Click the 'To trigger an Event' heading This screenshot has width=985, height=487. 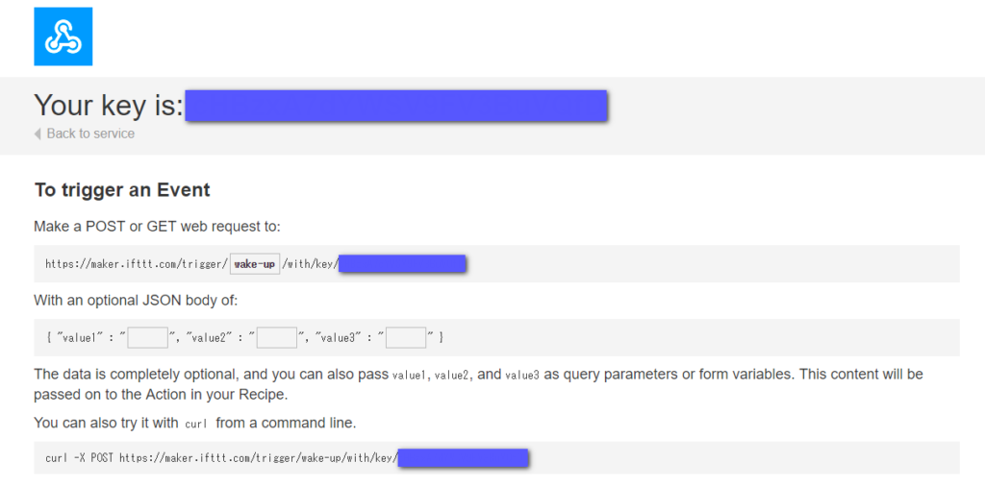(122, 190)
